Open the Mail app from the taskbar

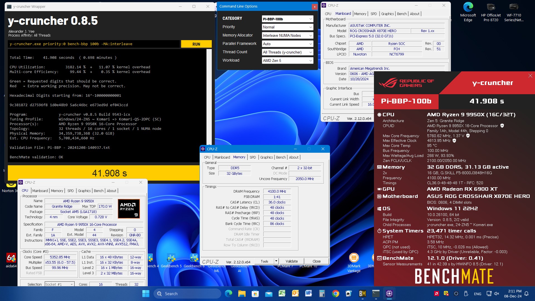tap(269, 293)
